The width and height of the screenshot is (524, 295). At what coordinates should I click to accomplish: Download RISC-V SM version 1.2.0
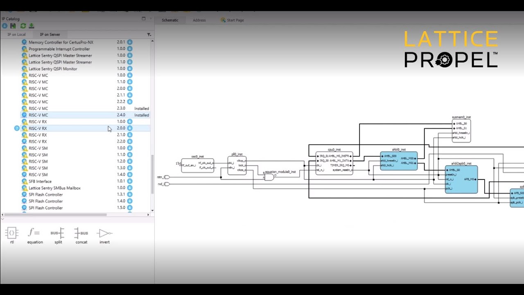click(130, 161)
